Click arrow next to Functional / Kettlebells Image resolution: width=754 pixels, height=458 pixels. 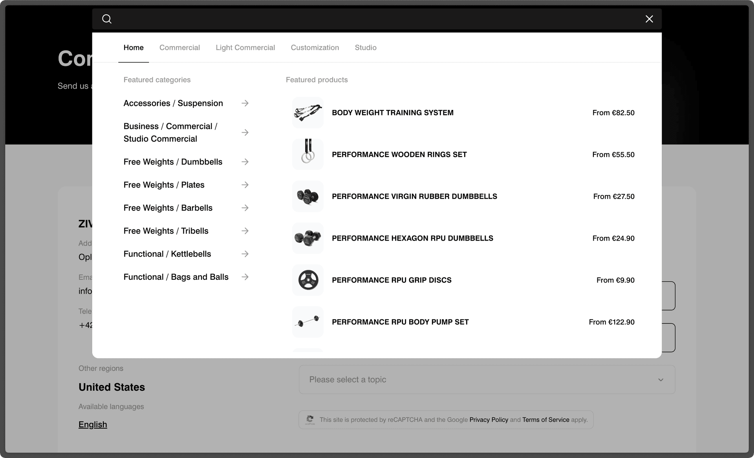245,254
